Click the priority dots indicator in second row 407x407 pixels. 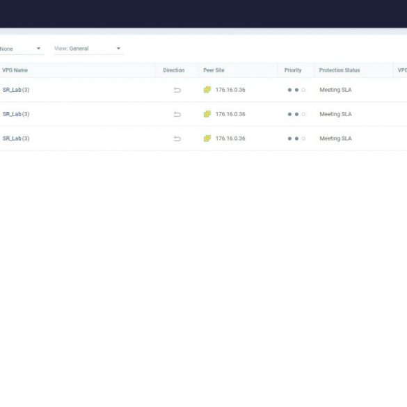click(296, 114)
